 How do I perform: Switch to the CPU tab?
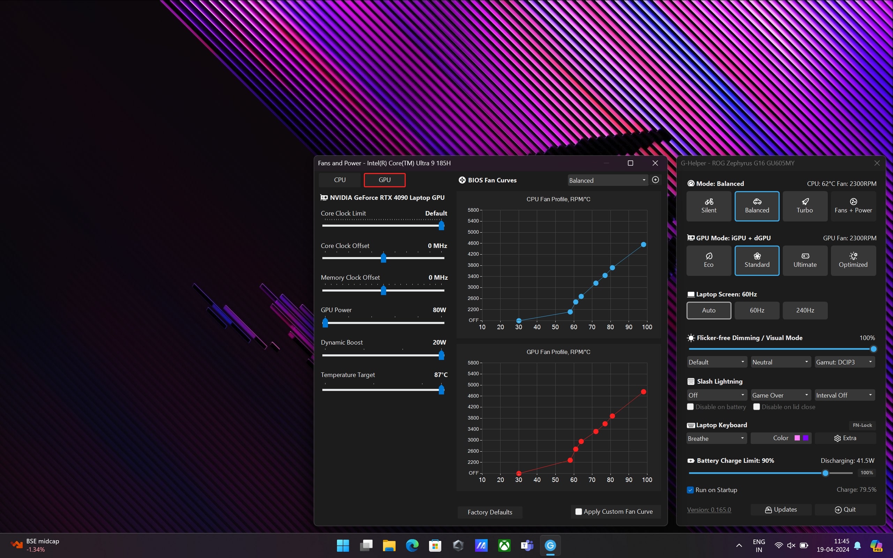339,180
